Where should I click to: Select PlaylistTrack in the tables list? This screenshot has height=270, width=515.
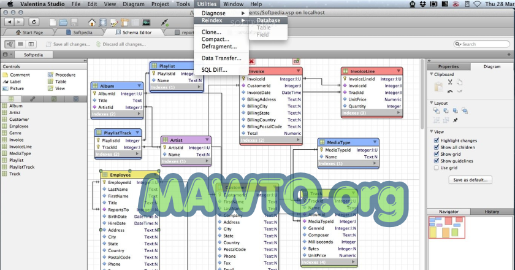click(x=21, y=167)
